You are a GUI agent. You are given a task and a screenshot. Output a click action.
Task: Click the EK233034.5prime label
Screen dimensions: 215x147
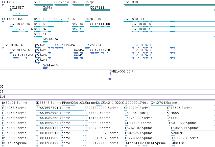pyautogui.click(x=152, y=143)
